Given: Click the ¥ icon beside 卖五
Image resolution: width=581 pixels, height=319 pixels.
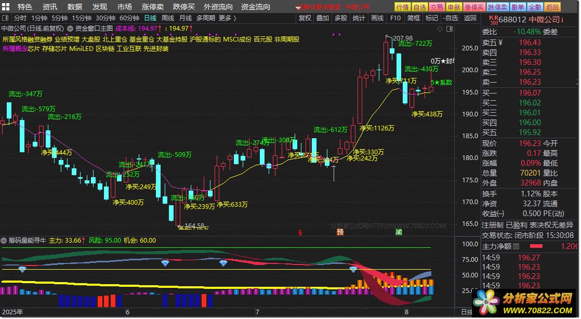Looking at the screenshot, I should click(x=500, y=43).
